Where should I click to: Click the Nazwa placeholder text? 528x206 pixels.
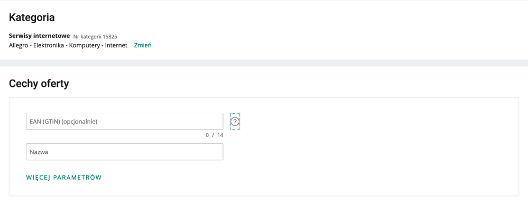39,152
